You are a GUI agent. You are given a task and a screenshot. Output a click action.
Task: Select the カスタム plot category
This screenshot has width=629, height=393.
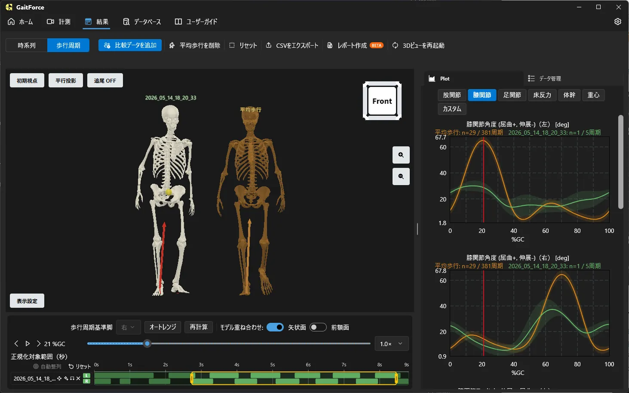point(452,109)
